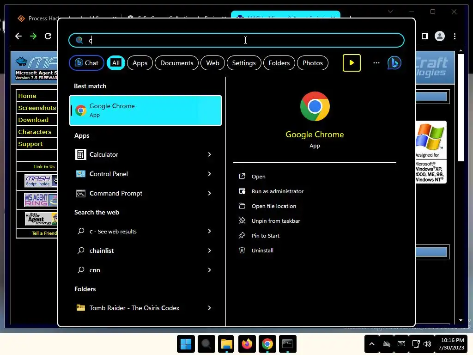Image resolution: width=473 pixels, height=355 pixels.
Task: Open File Explorer from taskbar
Action: [x=226, y=344]
